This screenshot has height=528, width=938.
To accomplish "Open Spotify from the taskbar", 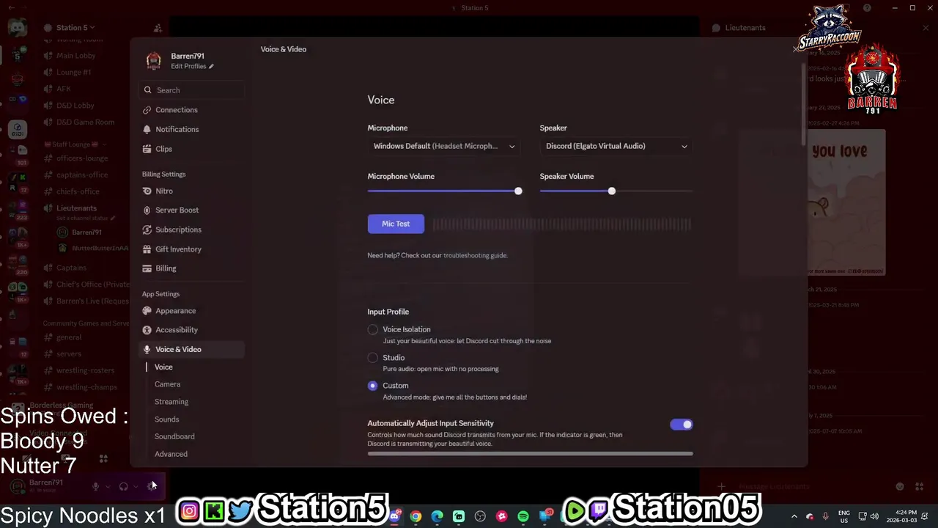I will coord(523,516).
